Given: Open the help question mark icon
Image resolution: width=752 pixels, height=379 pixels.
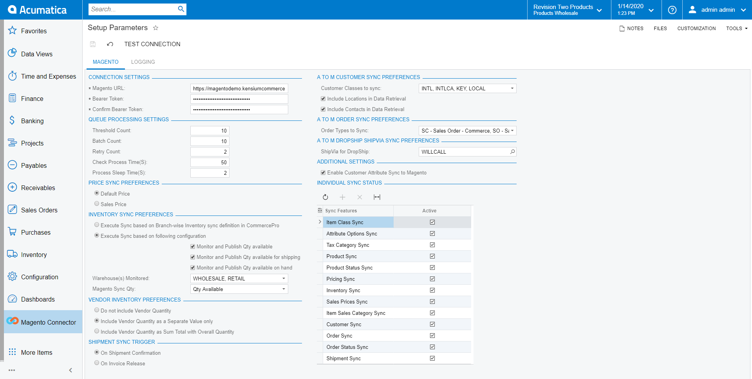Looking at the screenshot, I should [x=672, y=10].
